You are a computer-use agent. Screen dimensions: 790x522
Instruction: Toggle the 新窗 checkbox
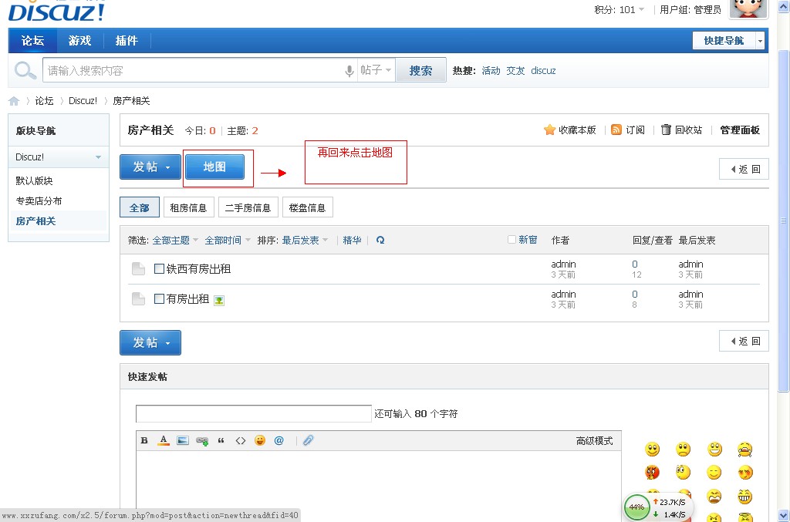(511, 240)
